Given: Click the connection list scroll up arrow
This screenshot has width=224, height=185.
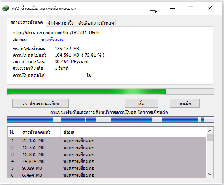Looking at the screenshot, I should click(x=210, y=131).
